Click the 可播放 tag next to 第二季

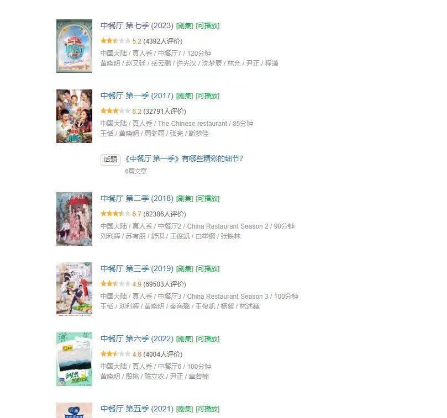pyautogui.click(x=208, y=199)
